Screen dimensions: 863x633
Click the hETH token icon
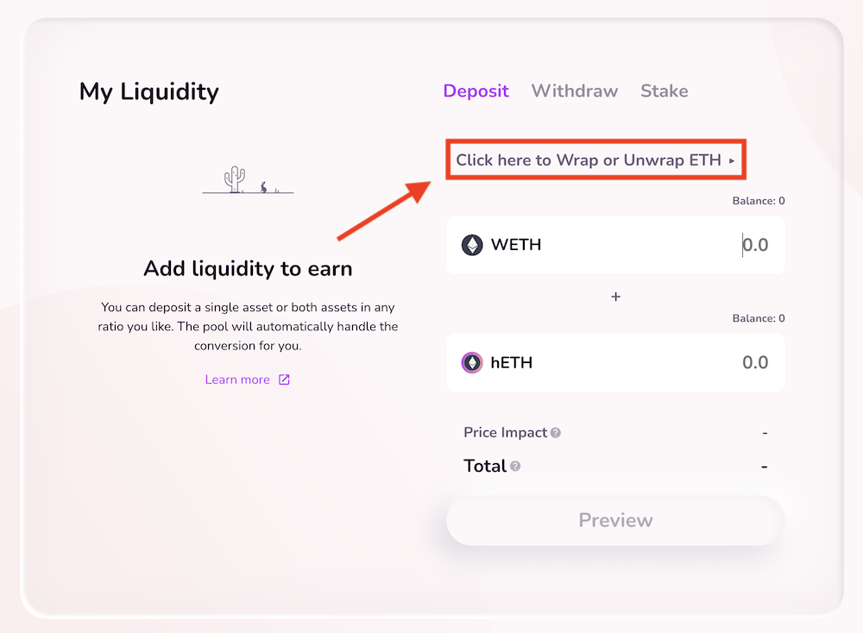tap(472, 363)
